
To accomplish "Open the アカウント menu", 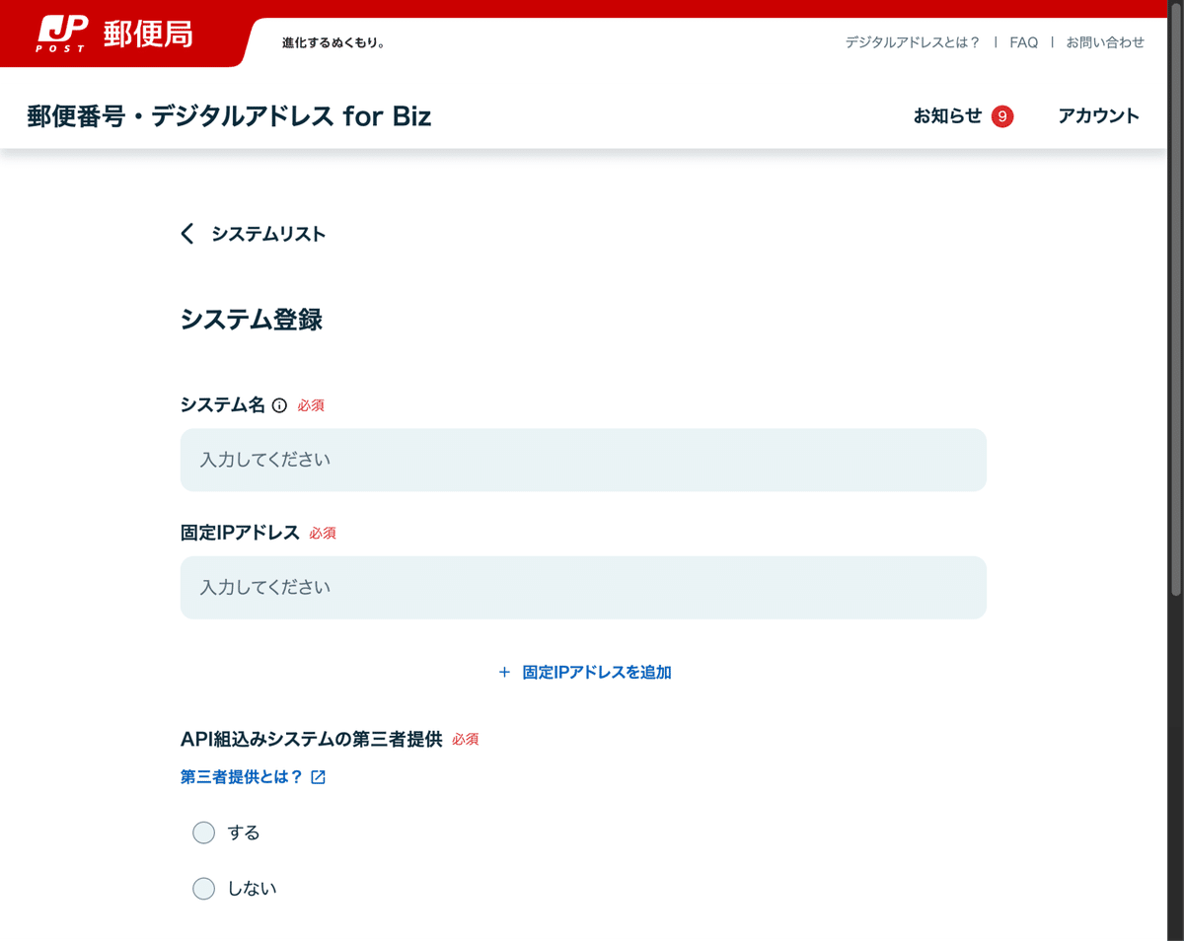I will click(1097, 116).
